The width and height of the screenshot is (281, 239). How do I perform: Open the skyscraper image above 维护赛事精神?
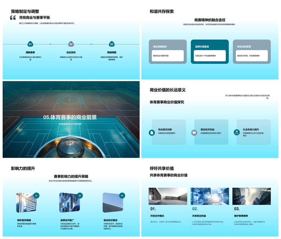[x=251, y=196]
